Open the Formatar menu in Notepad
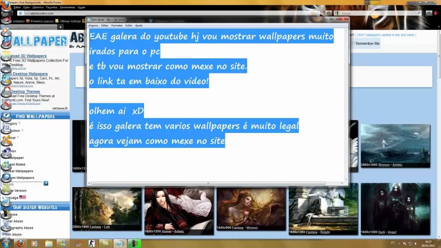Image resolution: width=441 pixels, height=248 pixels. [x=117, y=25]
